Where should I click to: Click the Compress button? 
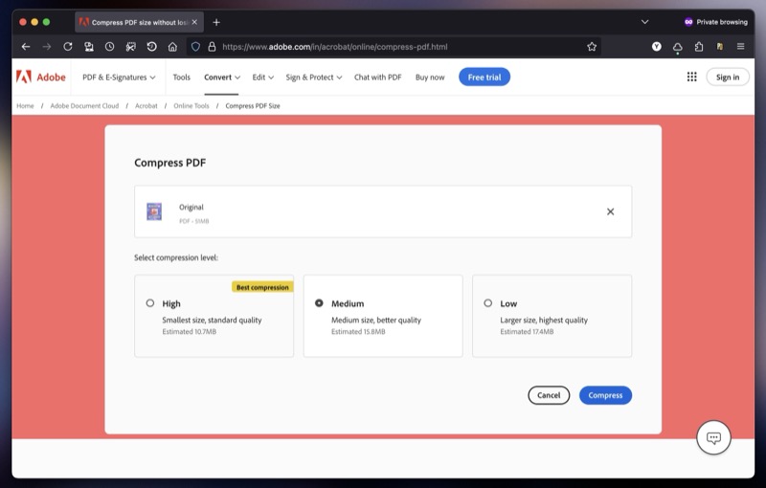click(x=605, y=395)
